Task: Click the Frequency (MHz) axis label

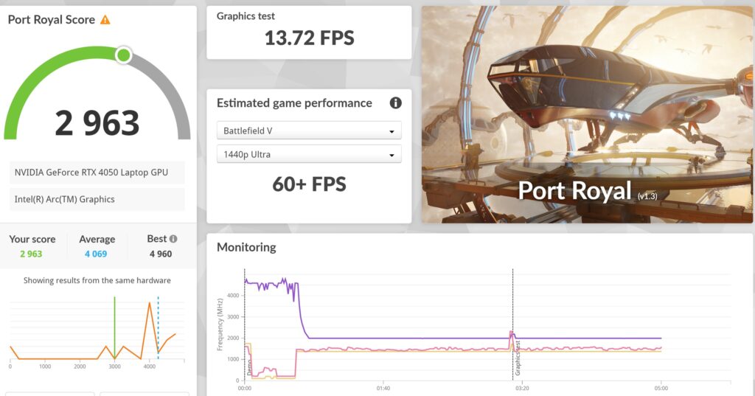Action: 220,324
